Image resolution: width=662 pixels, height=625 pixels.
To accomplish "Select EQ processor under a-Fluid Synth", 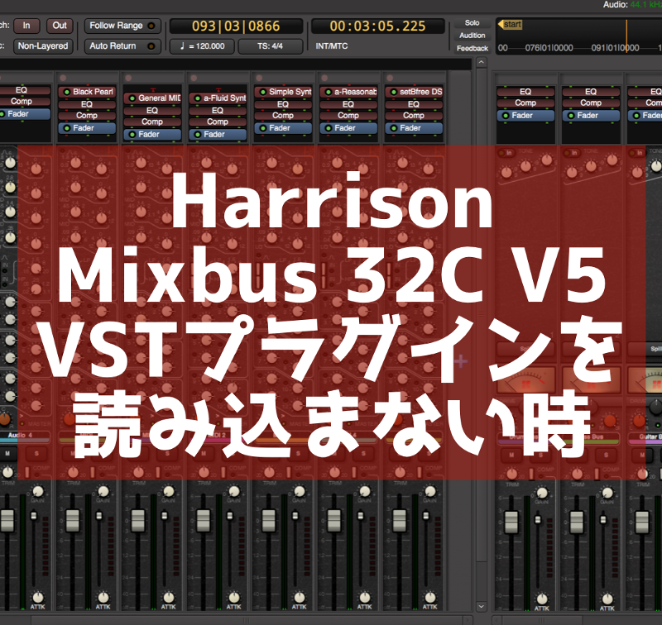I will [218, 111].
